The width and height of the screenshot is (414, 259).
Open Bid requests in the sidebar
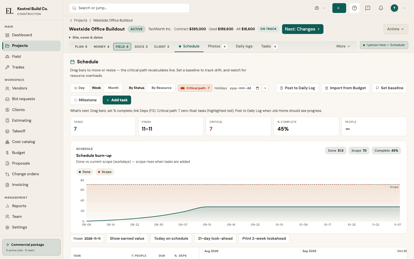click(x=31, y=99)
